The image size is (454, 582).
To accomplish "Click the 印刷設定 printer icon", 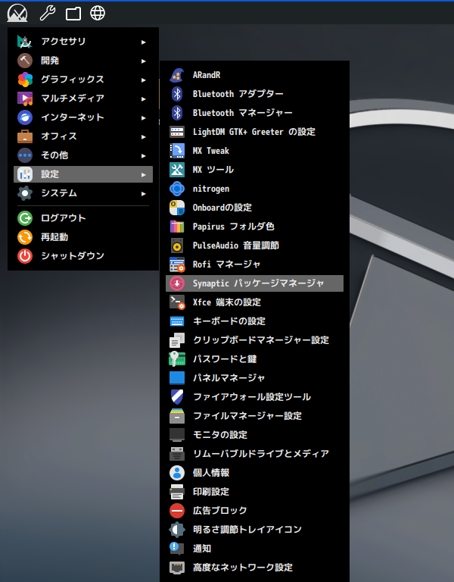I will coord(177,491).
